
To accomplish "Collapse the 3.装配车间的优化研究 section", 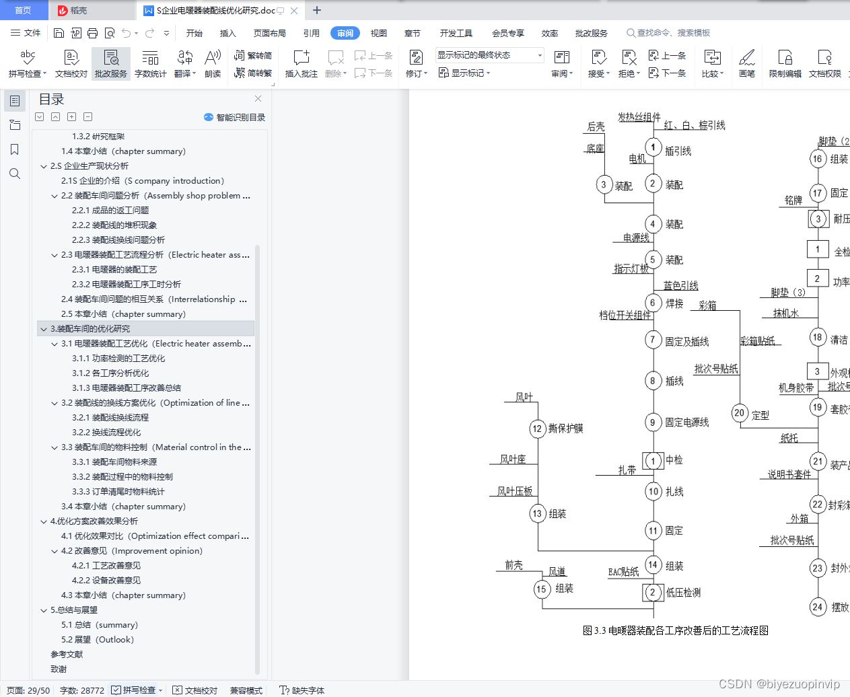I will pyautogui.click(x=44, y=329).
